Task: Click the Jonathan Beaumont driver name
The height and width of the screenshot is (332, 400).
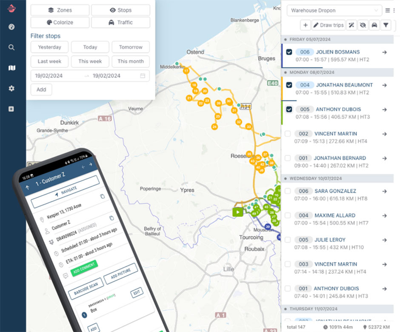Action: point(344,85)
